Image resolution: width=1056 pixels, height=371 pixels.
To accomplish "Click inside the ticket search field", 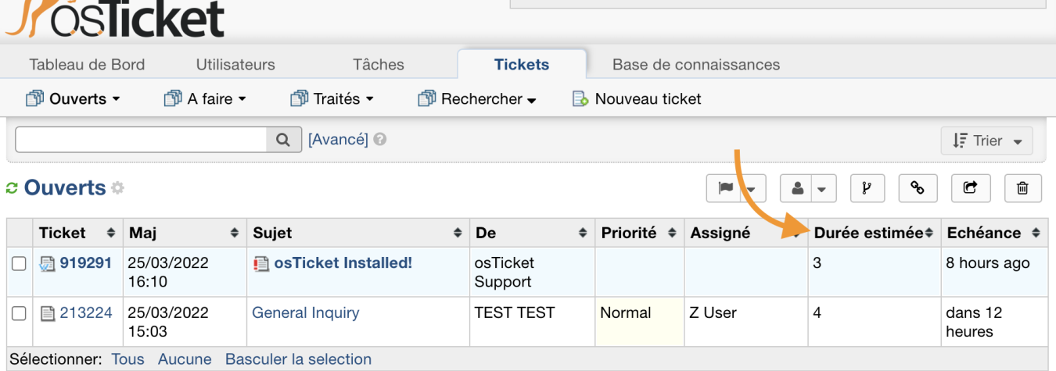I will coord(142,140).
